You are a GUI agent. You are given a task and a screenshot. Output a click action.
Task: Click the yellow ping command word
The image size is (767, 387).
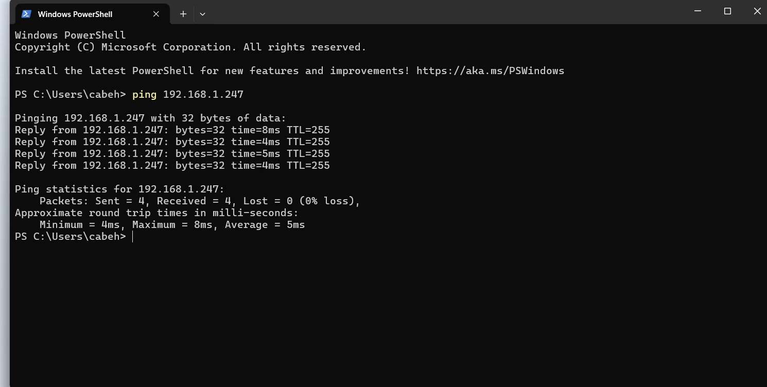[144, 95]
